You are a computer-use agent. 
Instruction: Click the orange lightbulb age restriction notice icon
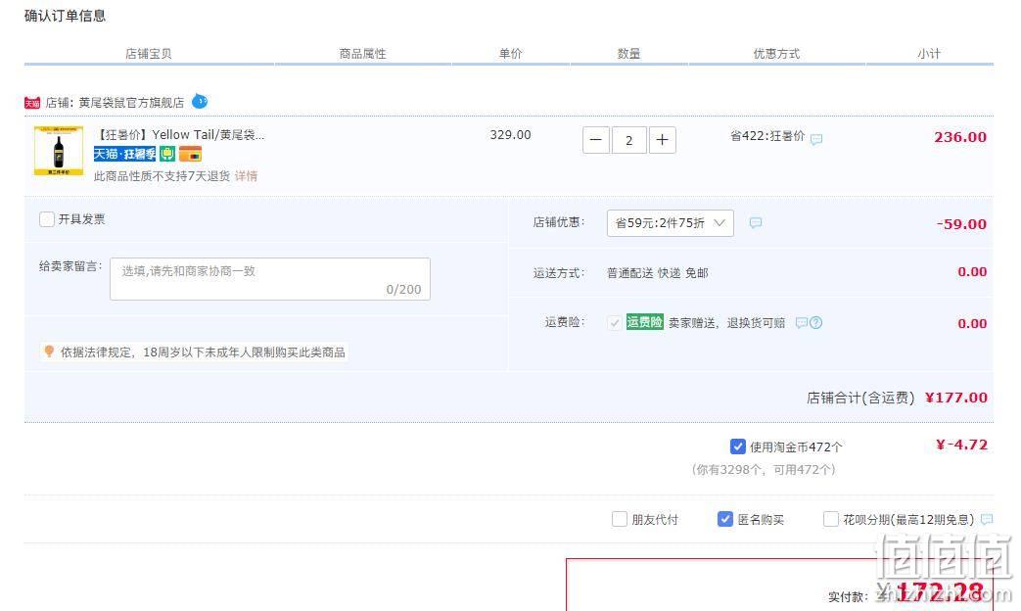coord(48,352)
